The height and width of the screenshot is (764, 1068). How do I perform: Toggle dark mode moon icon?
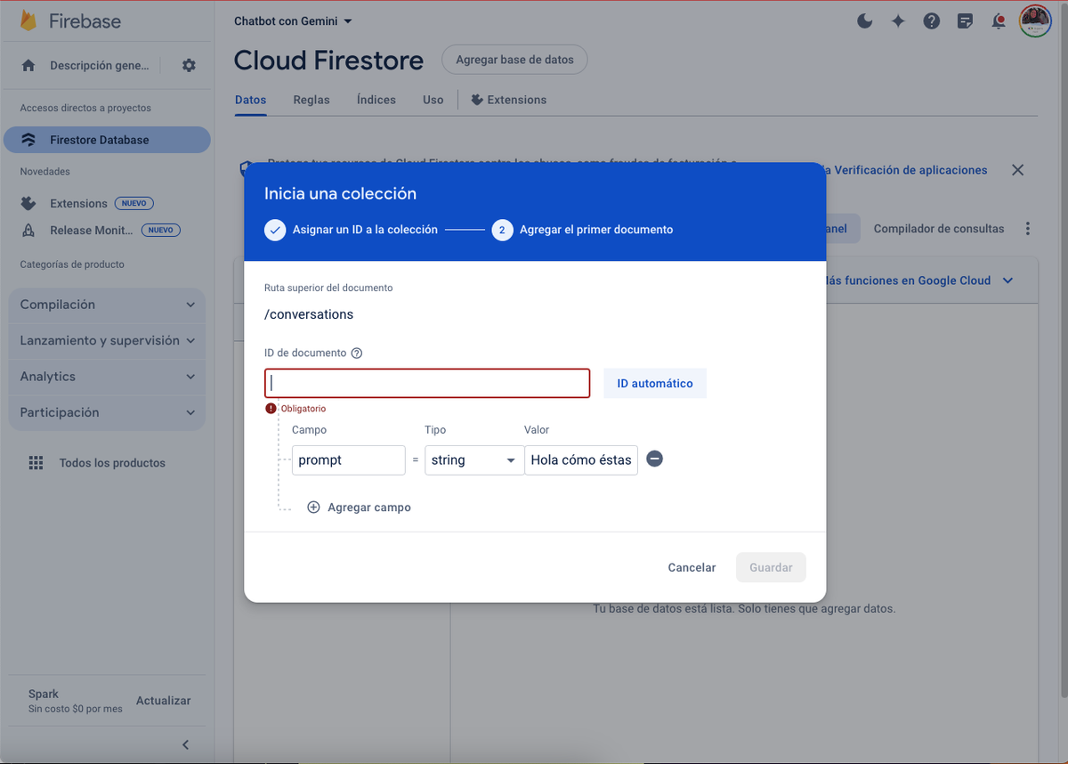coord(864,21)
